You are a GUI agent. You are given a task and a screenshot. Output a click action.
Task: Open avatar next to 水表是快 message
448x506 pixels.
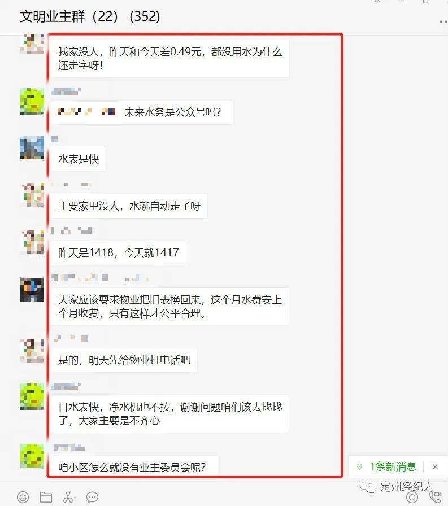pyautogui.click(x=32, y=148)
